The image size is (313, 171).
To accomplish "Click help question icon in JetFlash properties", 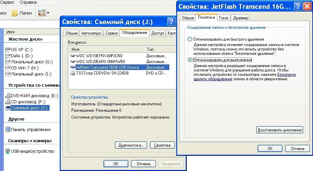I will pos(298,6).
